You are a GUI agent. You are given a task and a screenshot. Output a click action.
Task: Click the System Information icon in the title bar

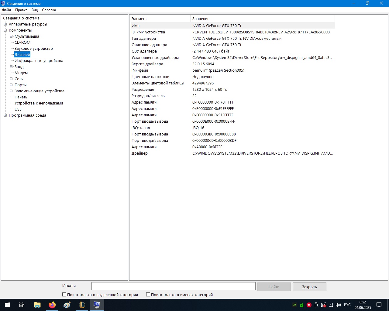(3, 3)
